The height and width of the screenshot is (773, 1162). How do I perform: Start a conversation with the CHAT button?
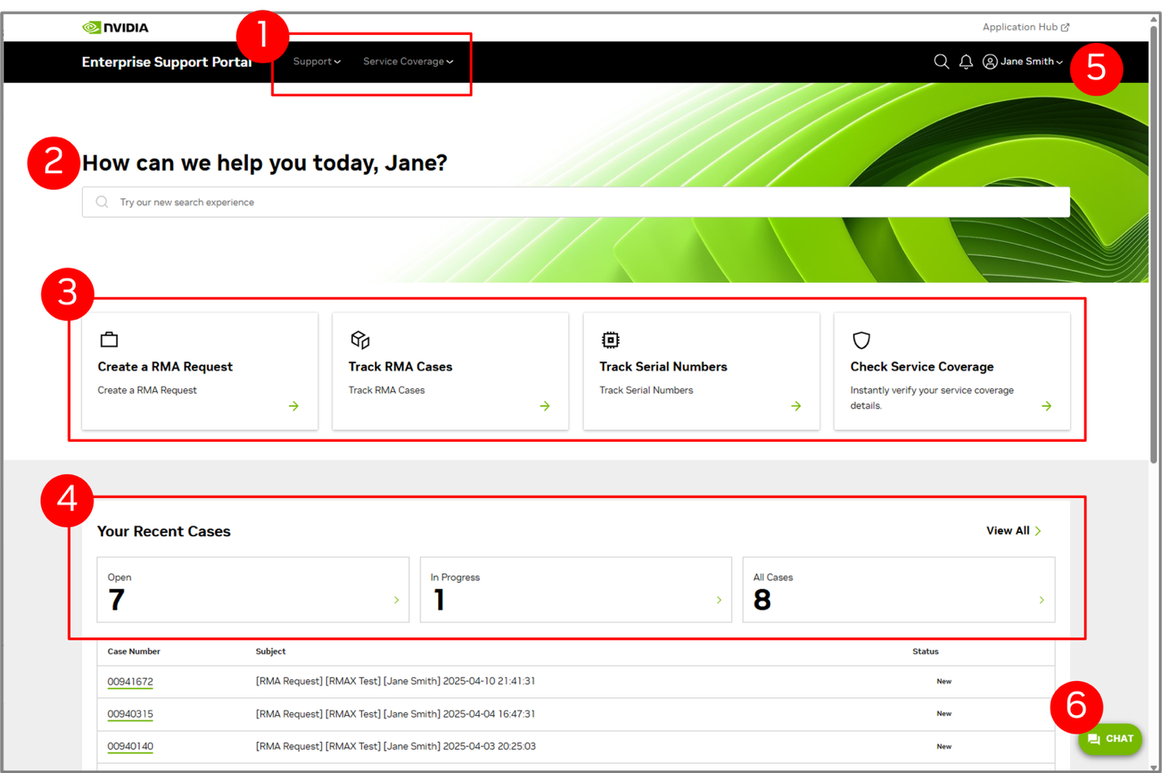pyautogui.click(x=1111, y=740)
